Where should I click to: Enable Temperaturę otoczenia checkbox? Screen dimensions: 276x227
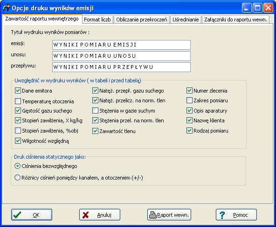pyautogui.click(x=18, y=101)
